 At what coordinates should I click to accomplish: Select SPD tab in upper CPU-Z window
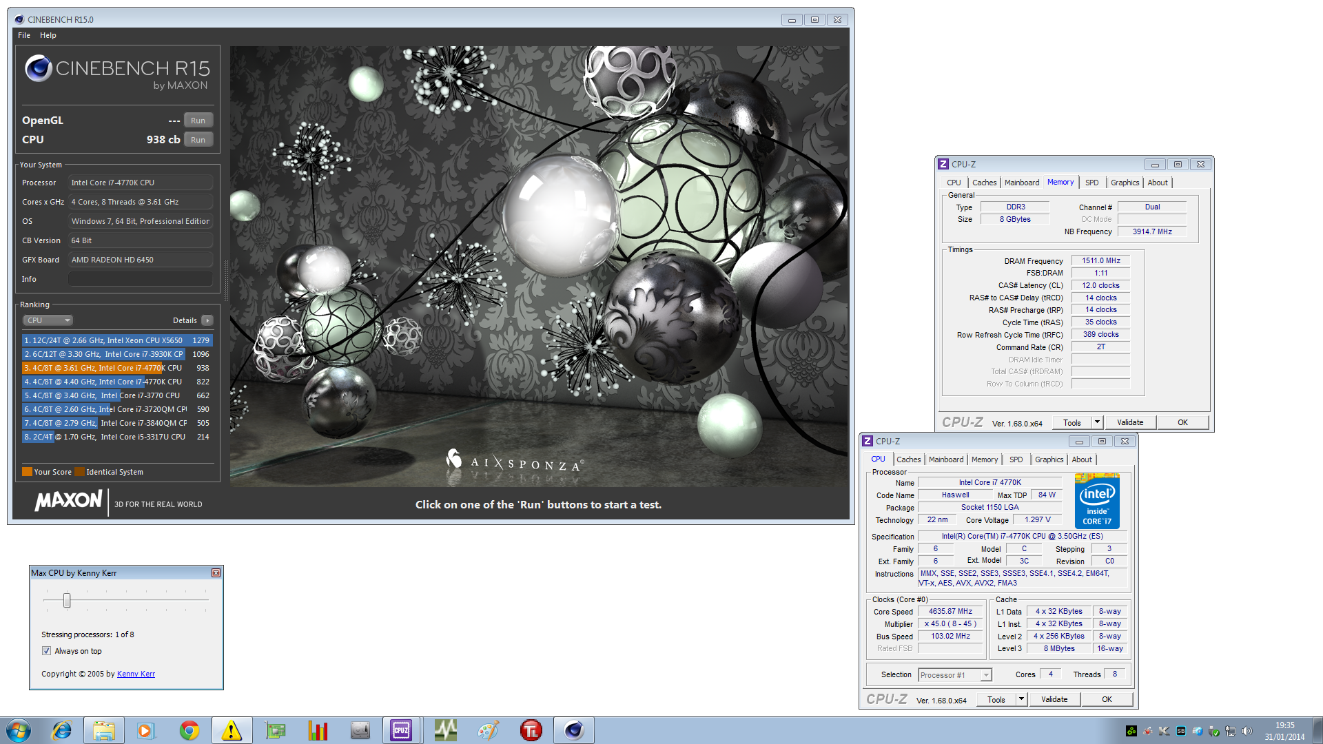point(1092,183)
